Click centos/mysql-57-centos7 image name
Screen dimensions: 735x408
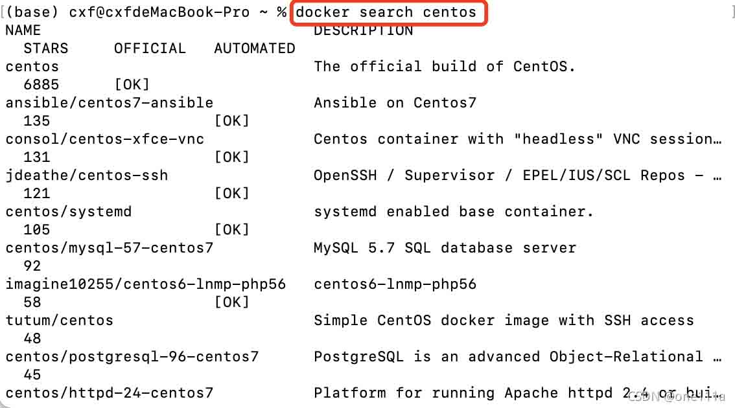[x=109, y=248]
